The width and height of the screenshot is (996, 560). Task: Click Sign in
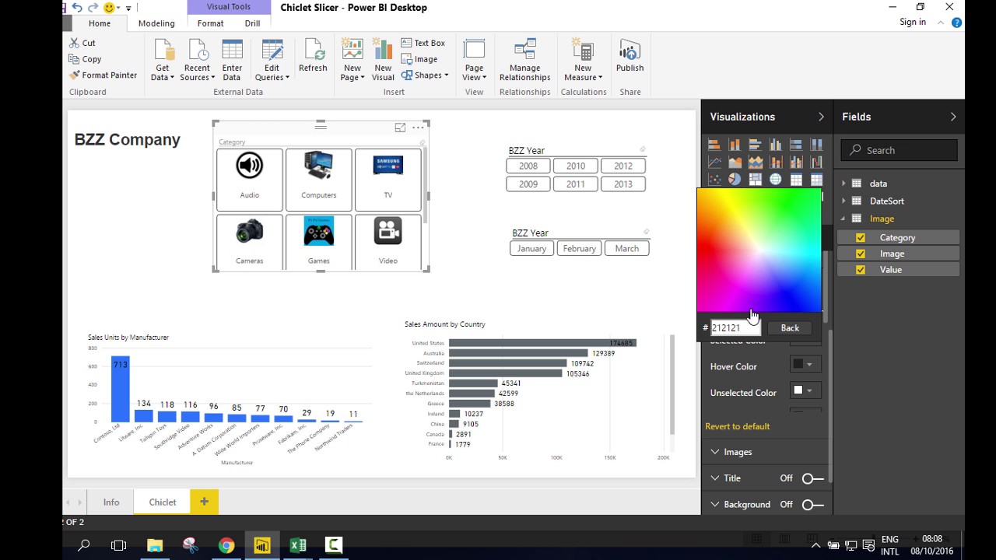click(x=913, y=22)
